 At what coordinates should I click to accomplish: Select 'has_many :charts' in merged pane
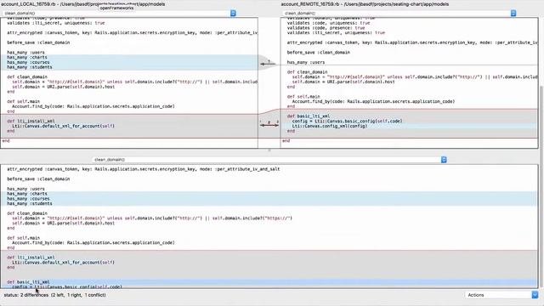coord(27,194)
